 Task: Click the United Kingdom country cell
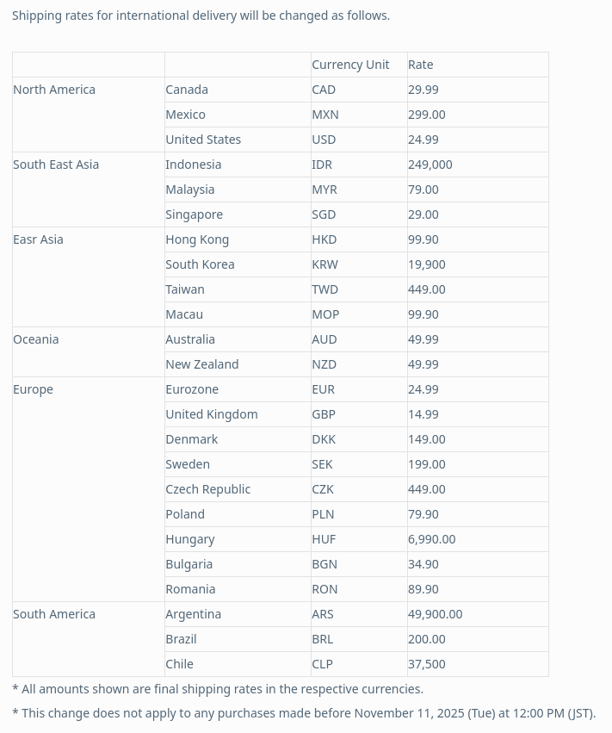coord(212,414)
